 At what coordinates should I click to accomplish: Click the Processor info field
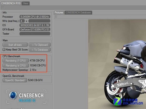(35, 17)
